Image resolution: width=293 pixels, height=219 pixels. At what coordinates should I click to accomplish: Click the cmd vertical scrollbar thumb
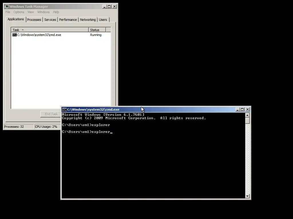pos(248,121)
